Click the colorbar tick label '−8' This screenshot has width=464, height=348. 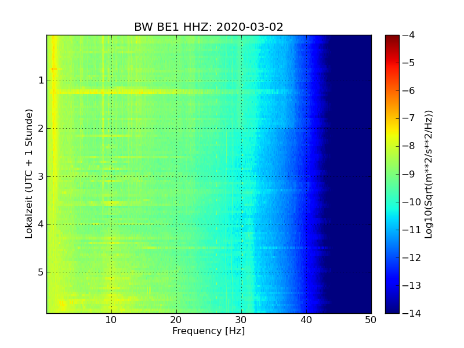pos(409,146)
